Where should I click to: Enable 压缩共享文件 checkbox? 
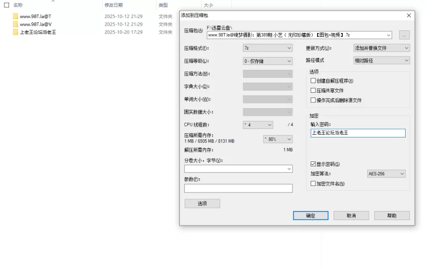click(x=313, y=91)
